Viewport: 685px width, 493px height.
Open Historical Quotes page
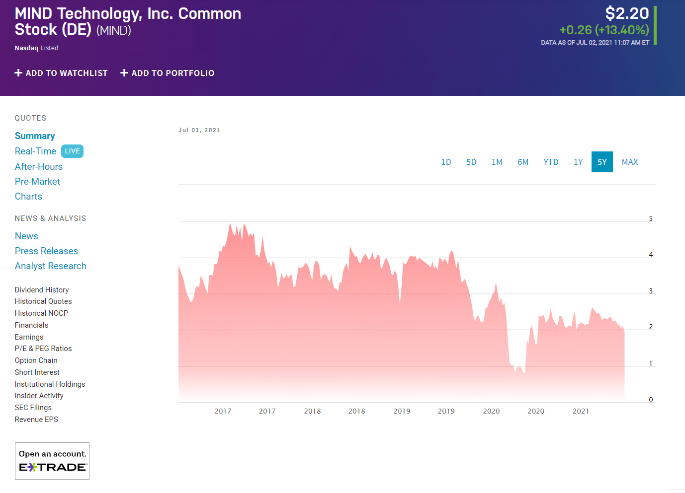tap(43, 301)
